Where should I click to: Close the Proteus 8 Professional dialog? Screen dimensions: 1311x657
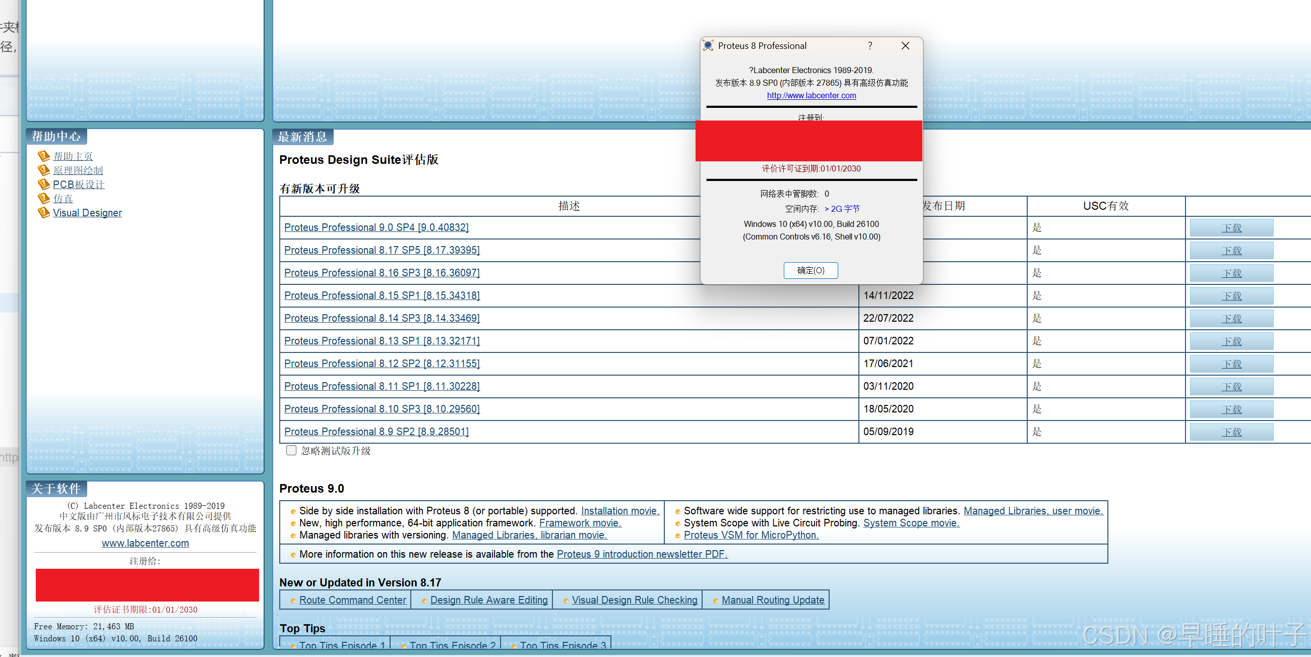(x=905, y=46)
